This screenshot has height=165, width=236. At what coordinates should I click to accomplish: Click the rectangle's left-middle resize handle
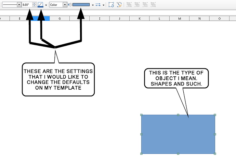[x=141, y=134]
